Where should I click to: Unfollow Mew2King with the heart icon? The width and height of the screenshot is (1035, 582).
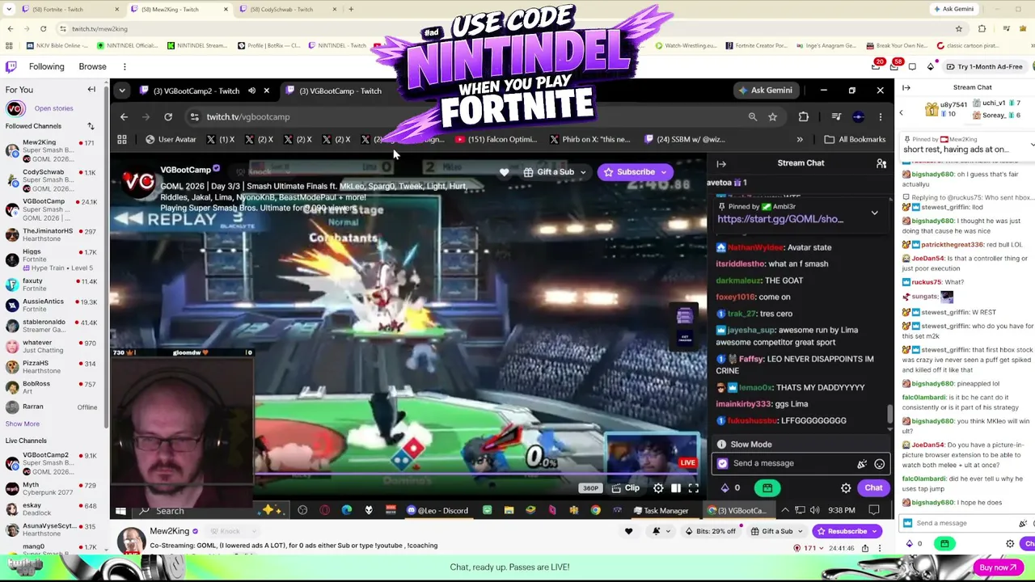pos(628,531)
